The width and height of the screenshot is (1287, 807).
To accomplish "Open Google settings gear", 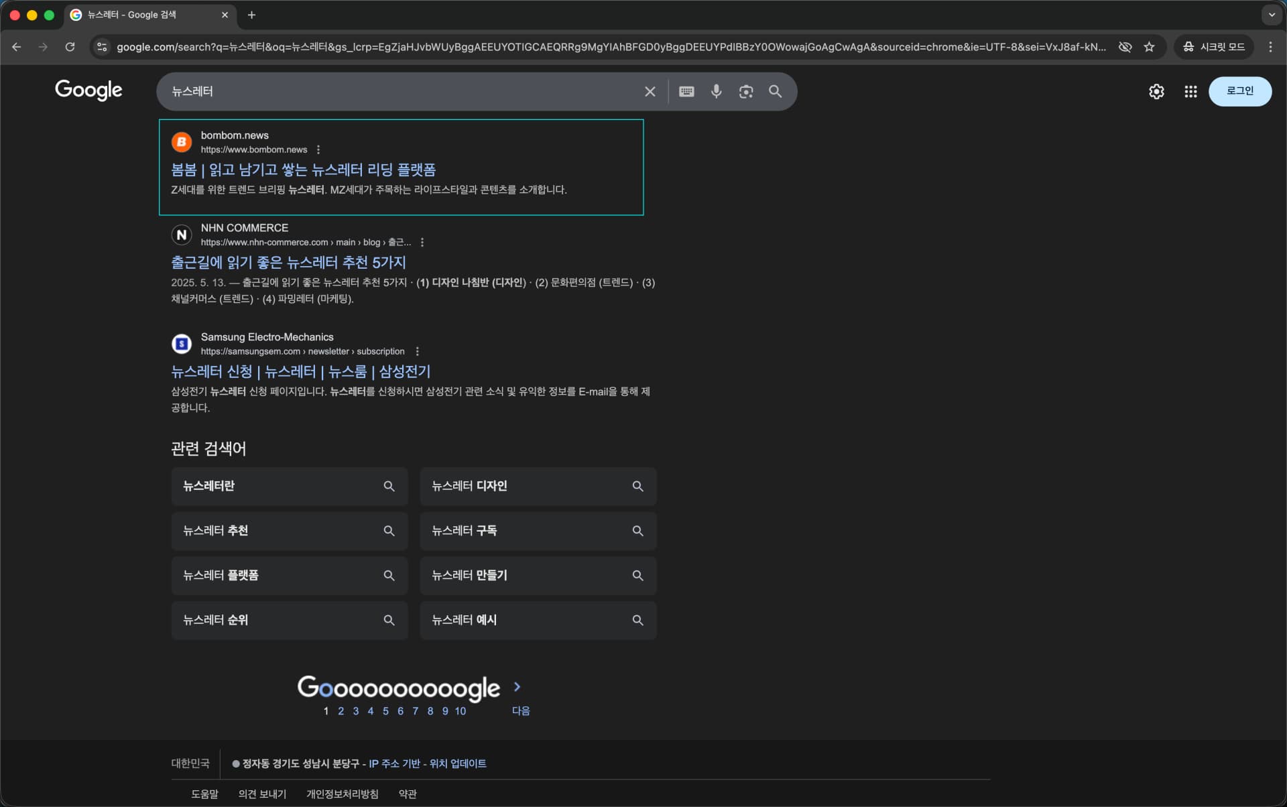I will click(x=1156, y=92).
